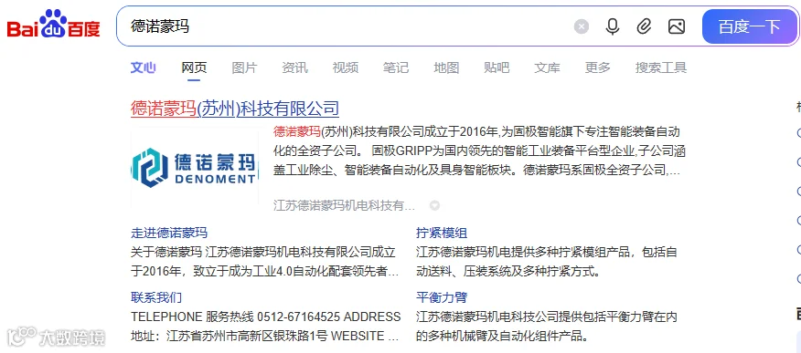Image resolution: width=801 pixels, height=353 pixels.
Task: Expand the 更多 menu
Action: click(598, 67)
